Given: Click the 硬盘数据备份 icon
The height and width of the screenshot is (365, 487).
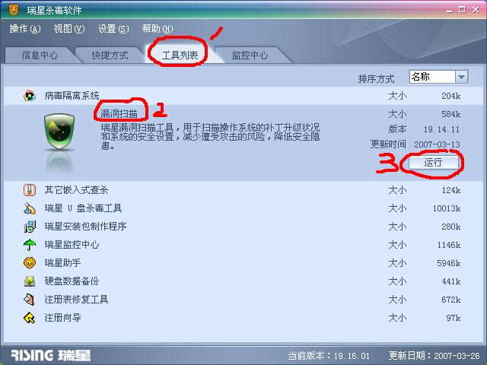Looking at the screenshot, I should pos(30,281).
